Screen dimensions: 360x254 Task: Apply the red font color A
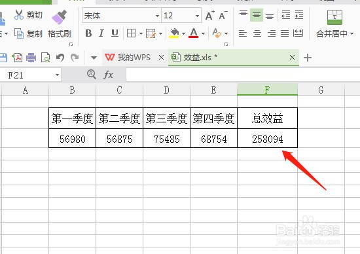tap(194, 33)
